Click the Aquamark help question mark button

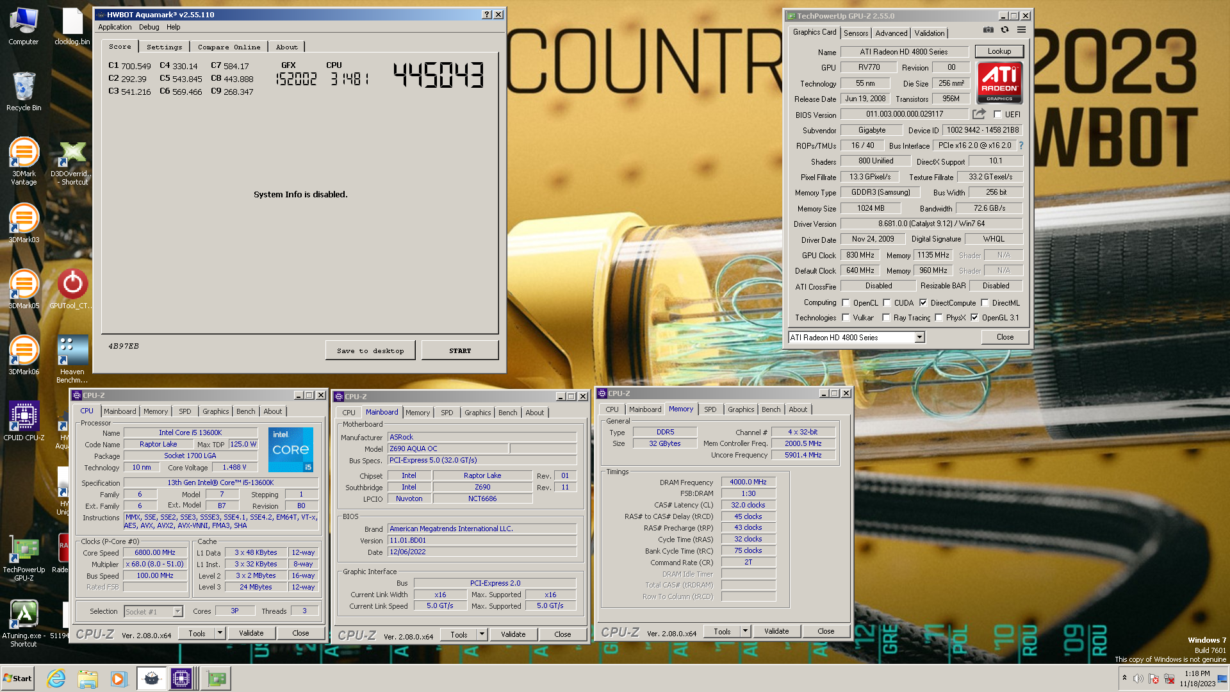click(486, 14)
